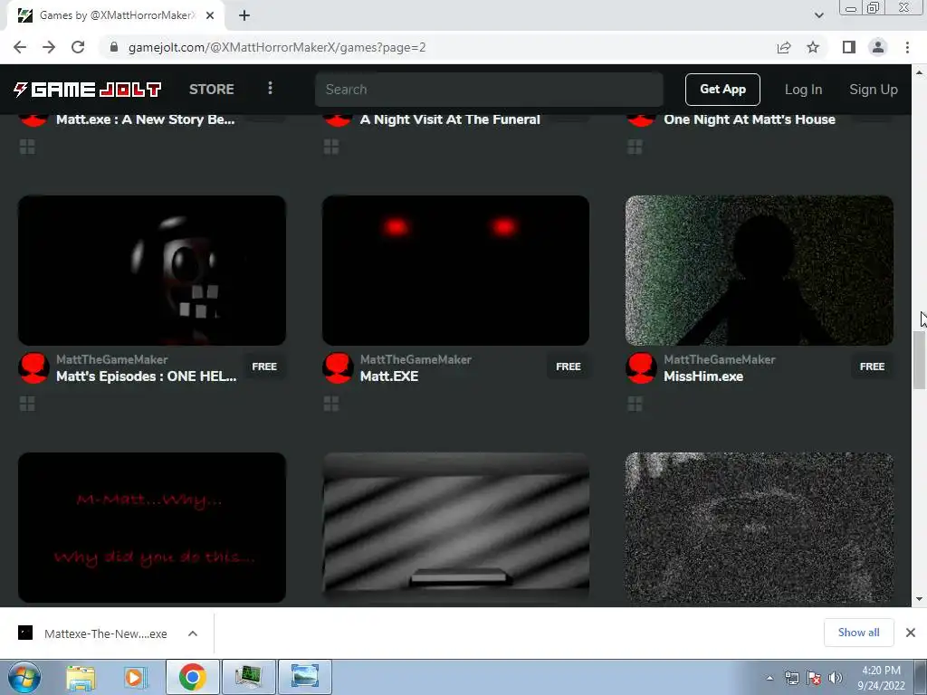Click MattTheGameMaker name above MissHim.exe
The width and height of the screenshot is (927, 695).
(x=720, y=359)
